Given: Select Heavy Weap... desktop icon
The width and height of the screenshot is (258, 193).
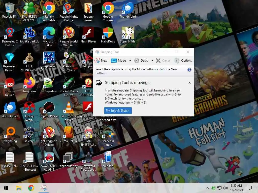Looking at the screenshot, I should pos(29,112).
